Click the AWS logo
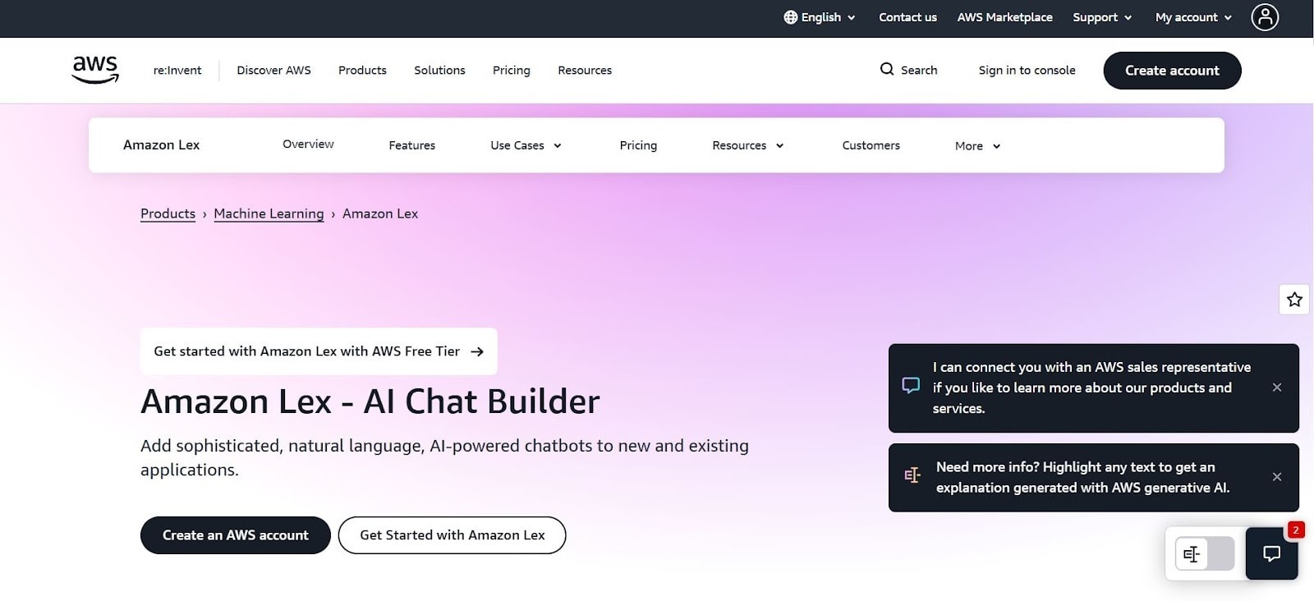This screenshot has height=601, width=1314. tap(94, 69)
